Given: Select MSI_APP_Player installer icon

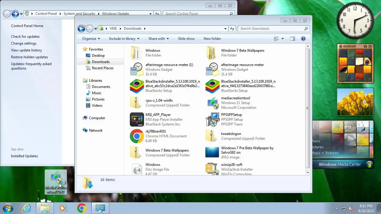Looking at the screenshot, I should click(137, 119).
